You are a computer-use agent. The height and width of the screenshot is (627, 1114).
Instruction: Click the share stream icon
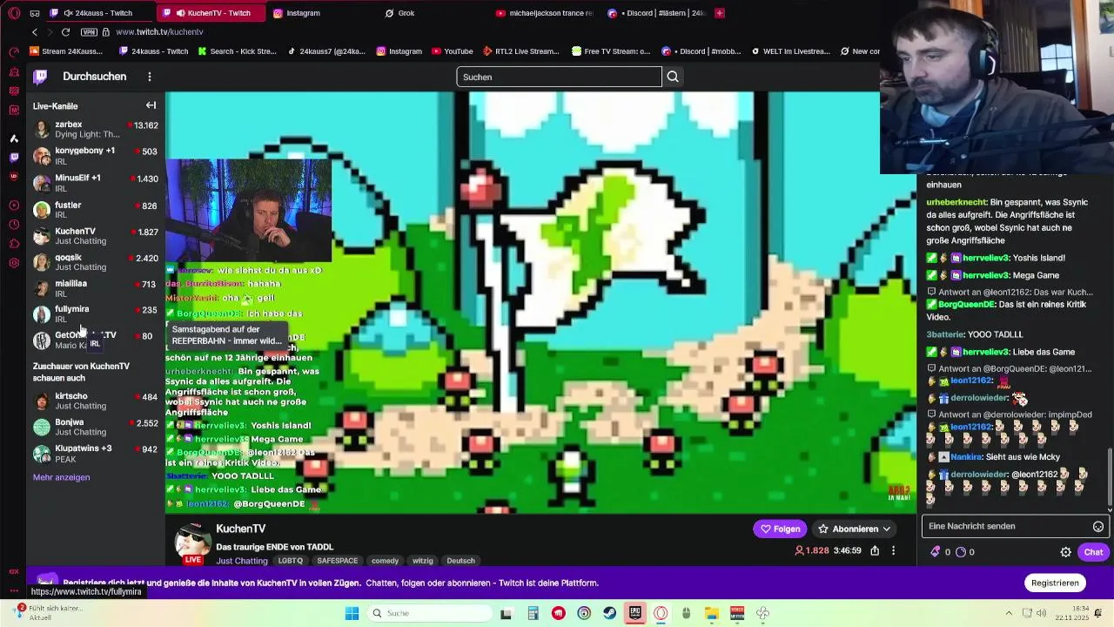(x=875, y=550)
